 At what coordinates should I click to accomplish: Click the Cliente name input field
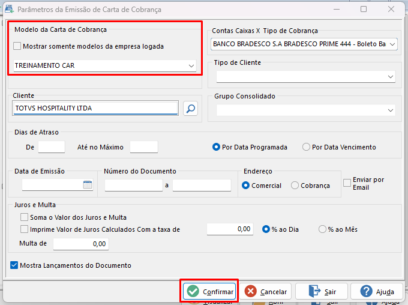click(x=95, y=108)
